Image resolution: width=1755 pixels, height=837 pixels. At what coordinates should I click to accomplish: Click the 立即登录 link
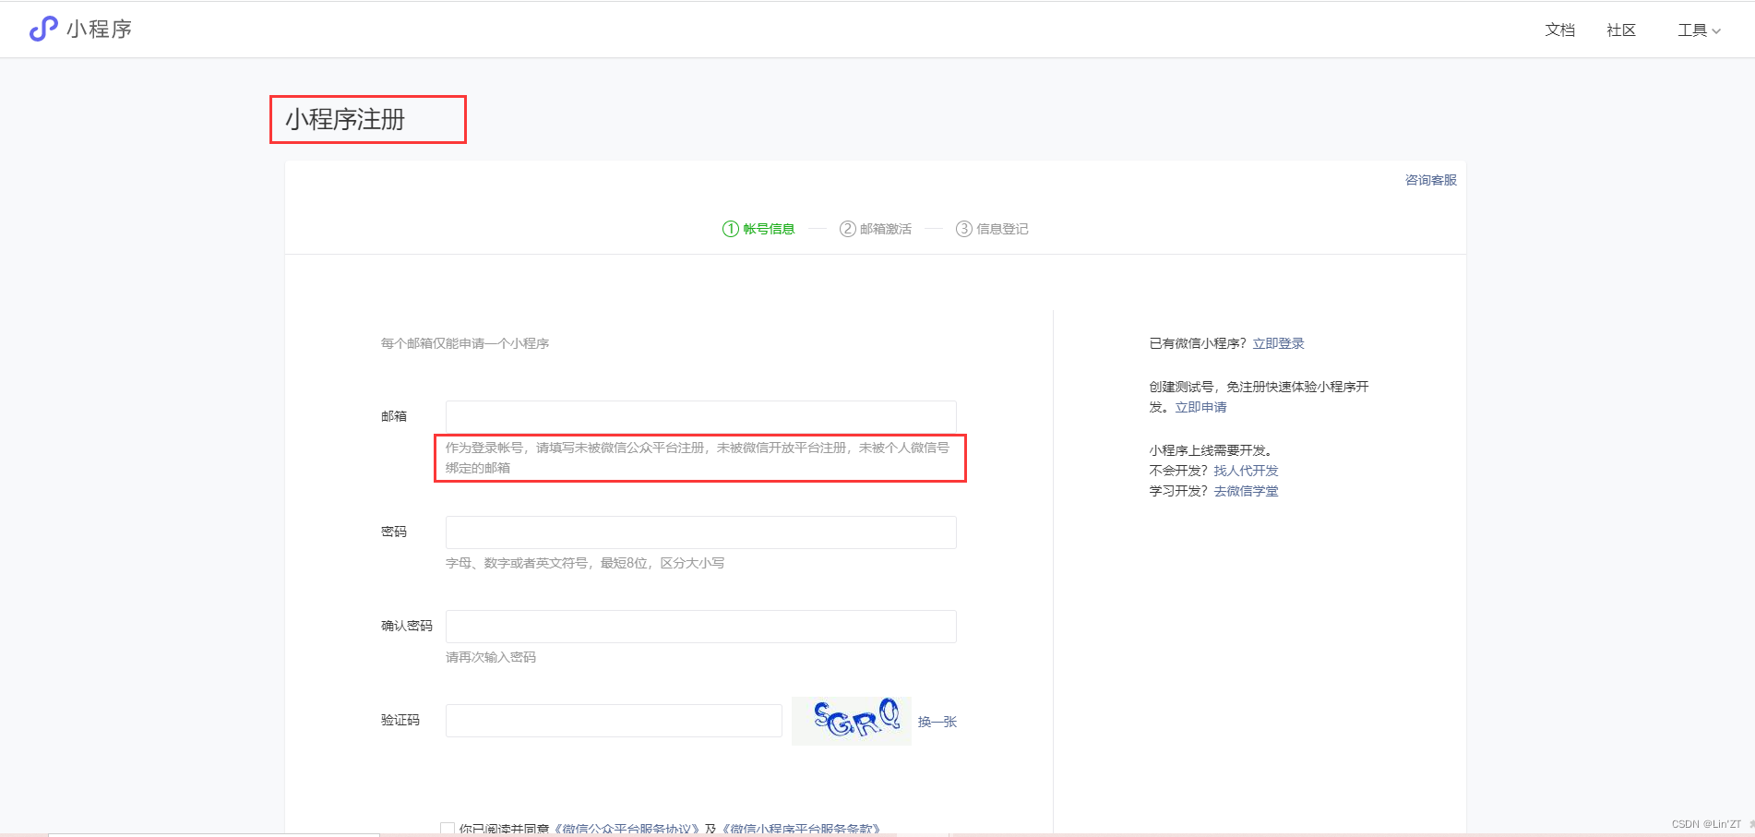click(1278, 343)
